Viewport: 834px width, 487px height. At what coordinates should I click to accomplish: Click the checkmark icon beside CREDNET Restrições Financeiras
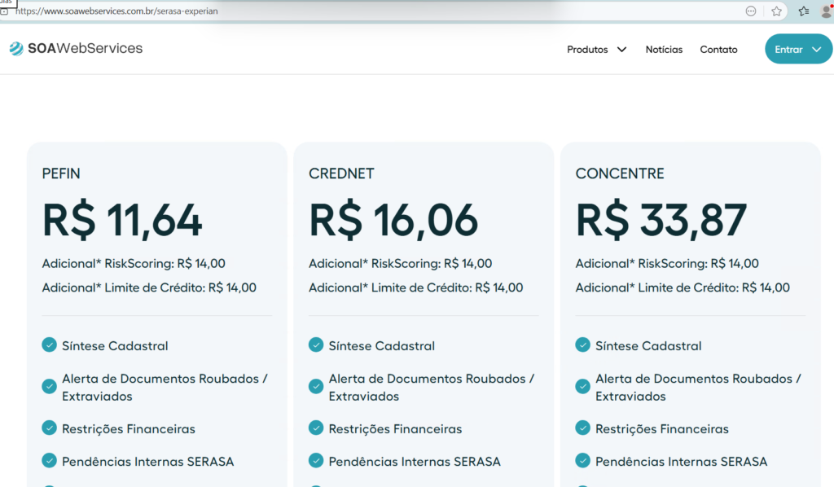tap(316, 428)
